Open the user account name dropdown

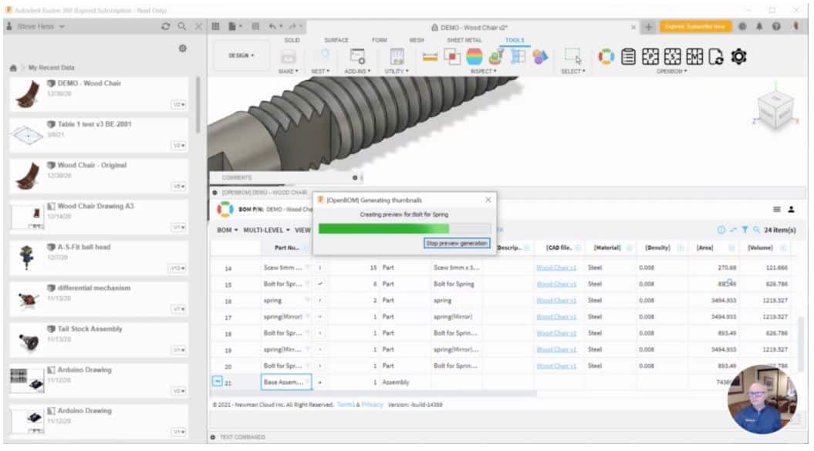[40, 26]
